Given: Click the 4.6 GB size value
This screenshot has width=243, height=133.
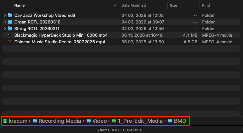Looking at the screenshot, I should [x=191, y=42].
